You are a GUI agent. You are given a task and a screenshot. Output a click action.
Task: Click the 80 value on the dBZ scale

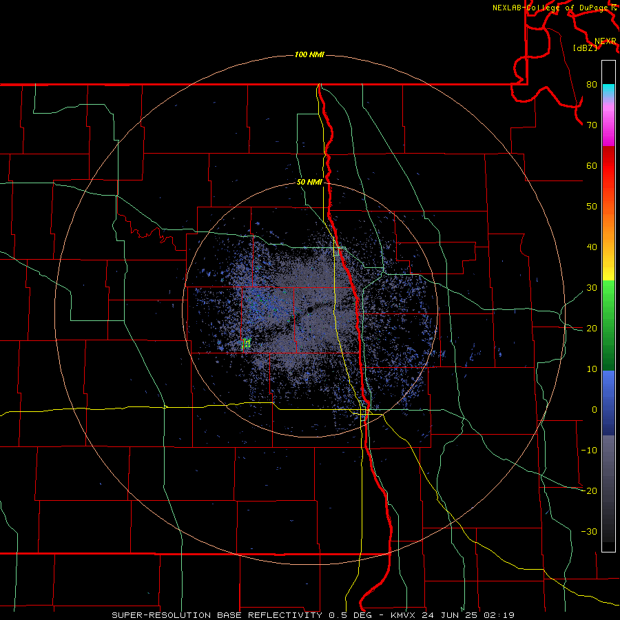coord(592,84)
